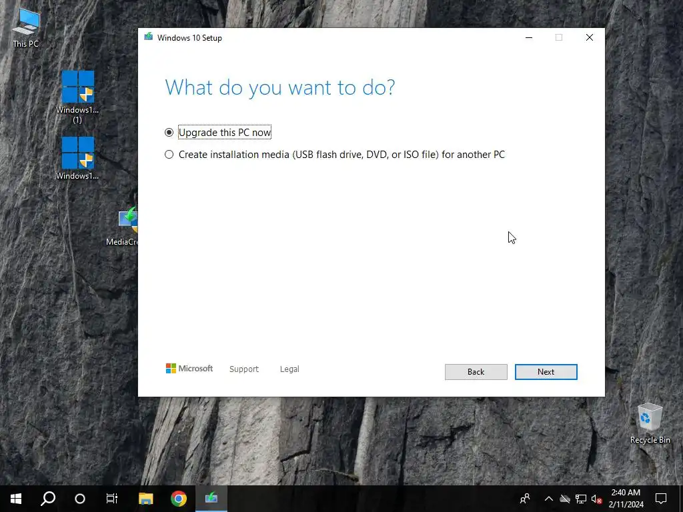The height and width of the screenshot is (512, 683).
Task: Choose 'Create installation media' radio option
Action: (169, 155)
